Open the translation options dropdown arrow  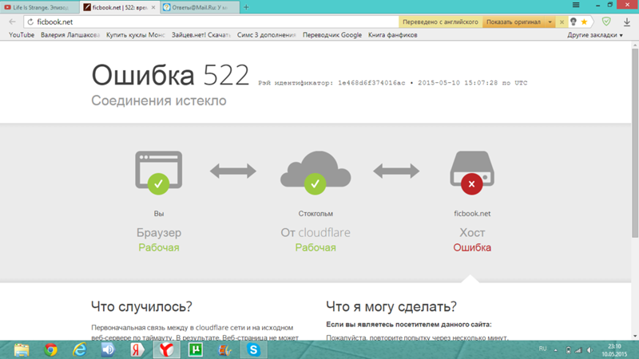click(550, 22)
